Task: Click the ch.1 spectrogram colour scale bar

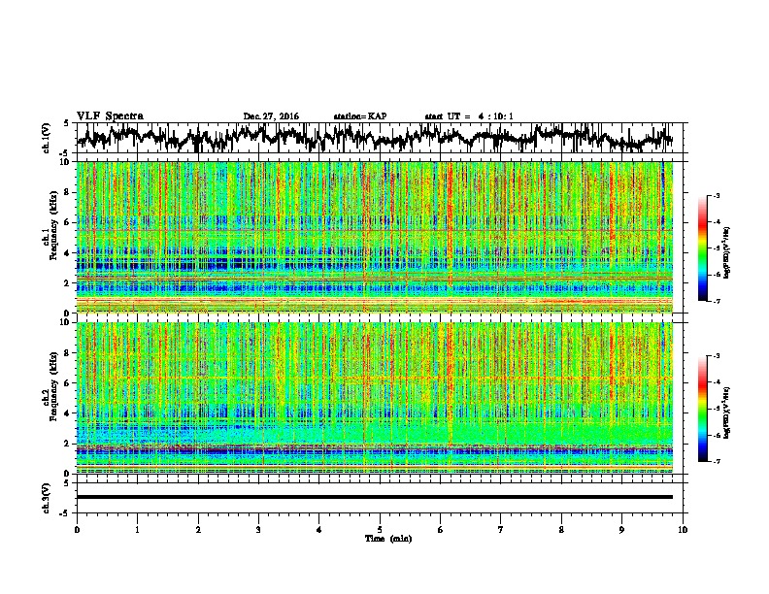Action: pos(703,248)
